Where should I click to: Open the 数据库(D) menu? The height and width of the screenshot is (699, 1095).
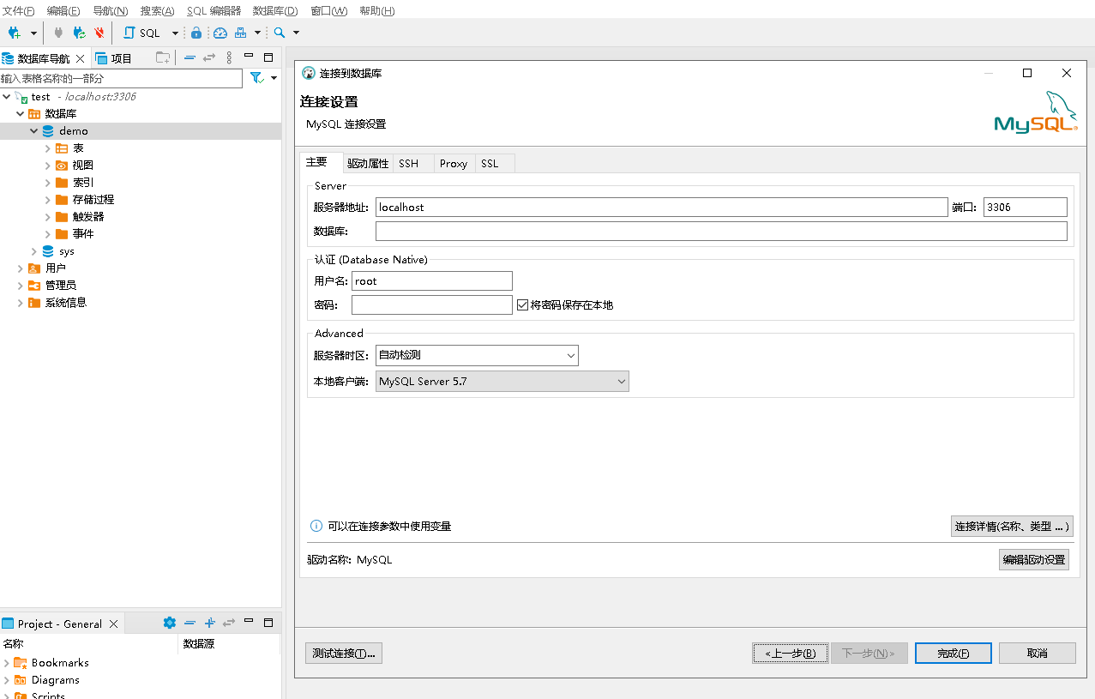point(275,11)
